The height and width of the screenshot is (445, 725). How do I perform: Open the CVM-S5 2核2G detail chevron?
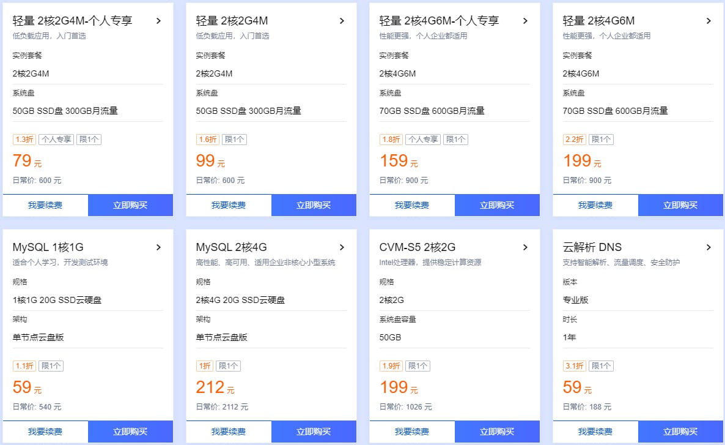(x=525, y=247)
